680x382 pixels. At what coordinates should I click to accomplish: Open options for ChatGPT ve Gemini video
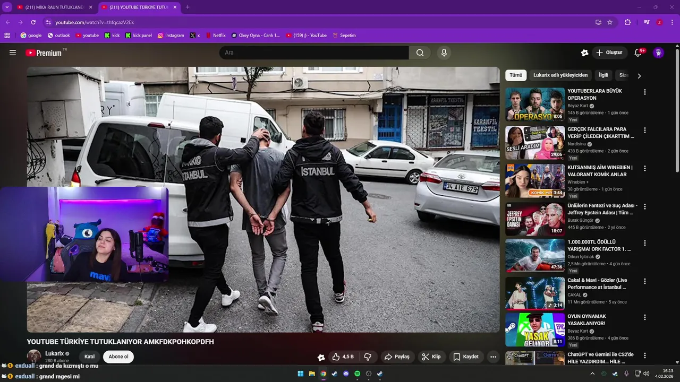tap(645, 355)
